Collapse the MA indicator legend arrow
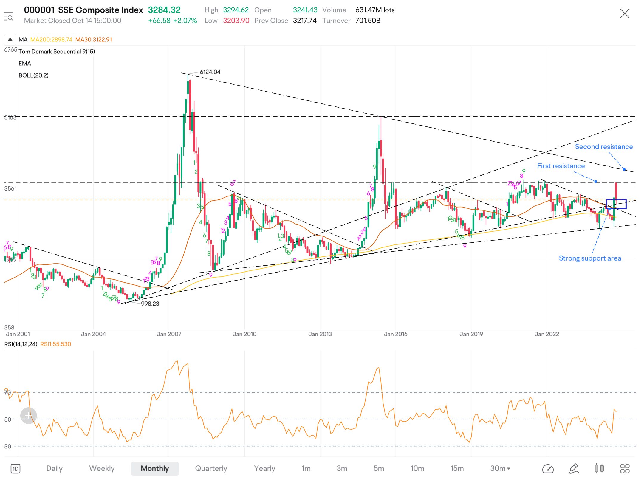Screen dimensions: 644x483 (10, 39)
